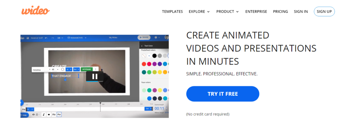The width and height of the screenshot is (351, 131).
Task: Click the add custom color plus swatch
Action: (149, 56)
